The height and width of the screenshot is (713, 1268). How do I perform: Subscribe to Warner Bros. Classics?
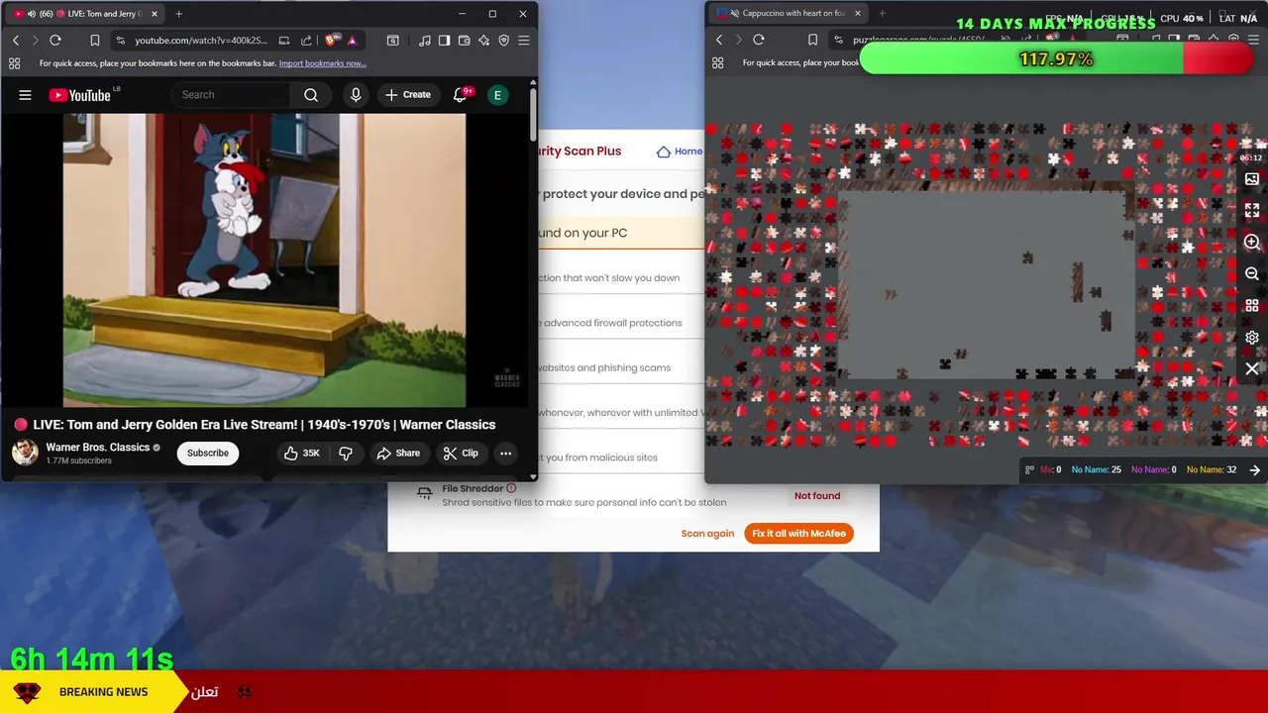(x=208, y=454)
